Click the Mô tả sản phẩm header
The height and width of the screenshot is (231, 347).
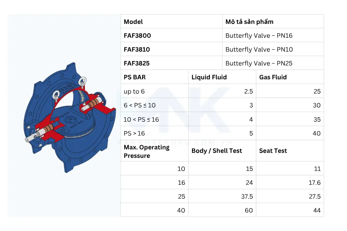point(249,22)
